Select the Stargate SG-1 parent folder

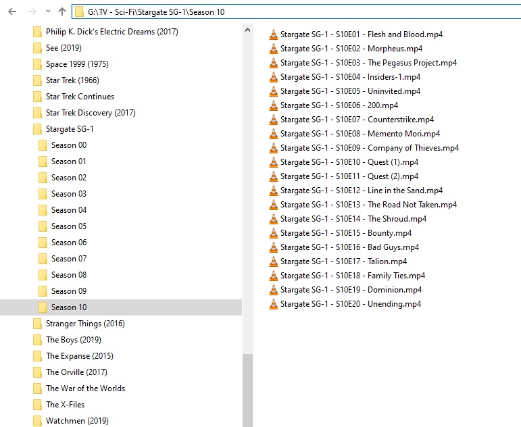click(64, 129)
